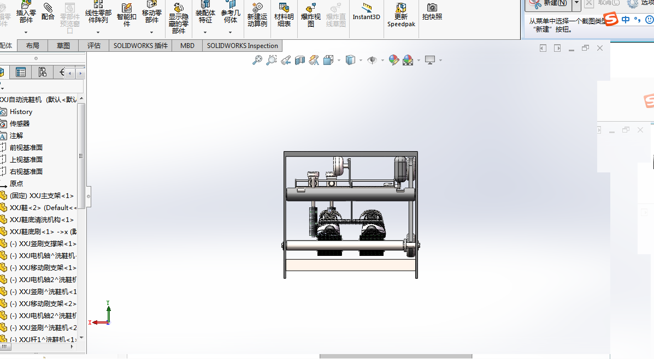654x359 pixels.
Task: Open Display Style dropdown arrow
Action: tap(361, 61)
